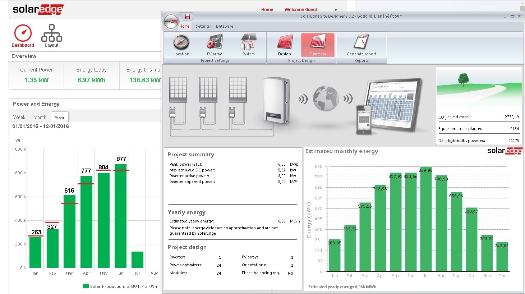
Task: Click the Power and Energy panel heading
Action: [x=36, y=104]
